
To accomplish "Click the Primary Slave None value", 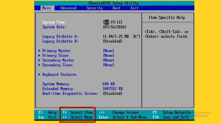I will tap(108, 55).
